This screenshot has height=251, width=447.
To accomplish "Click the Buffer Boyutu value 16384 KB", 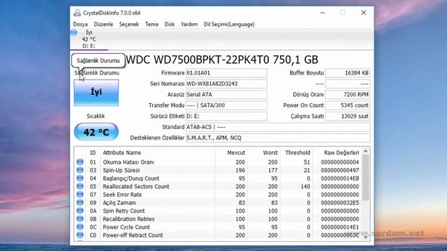I will 348,73.
